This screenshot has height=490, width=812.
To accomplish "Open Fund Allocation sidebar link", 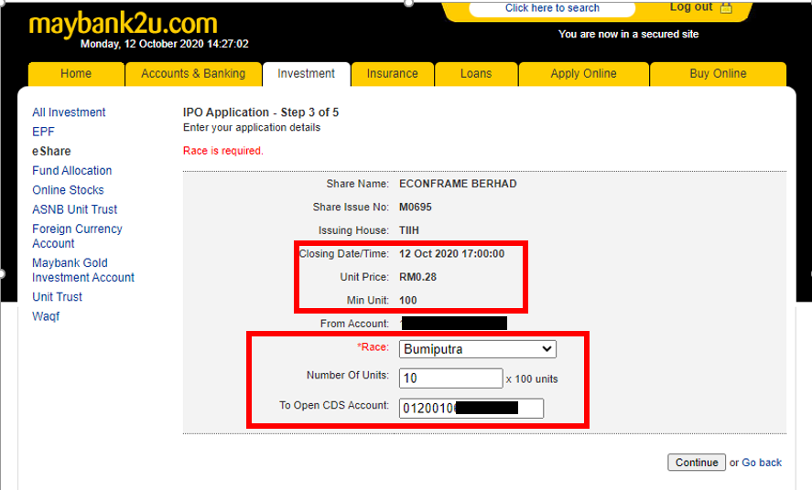I will pos(71,171).
